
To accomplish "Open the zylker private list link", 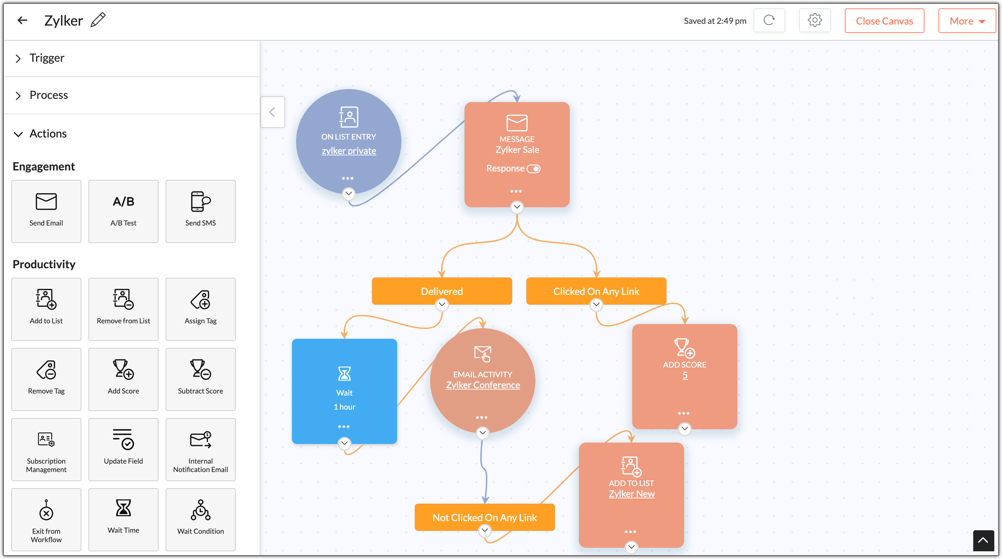I will [x=348, y=151].
